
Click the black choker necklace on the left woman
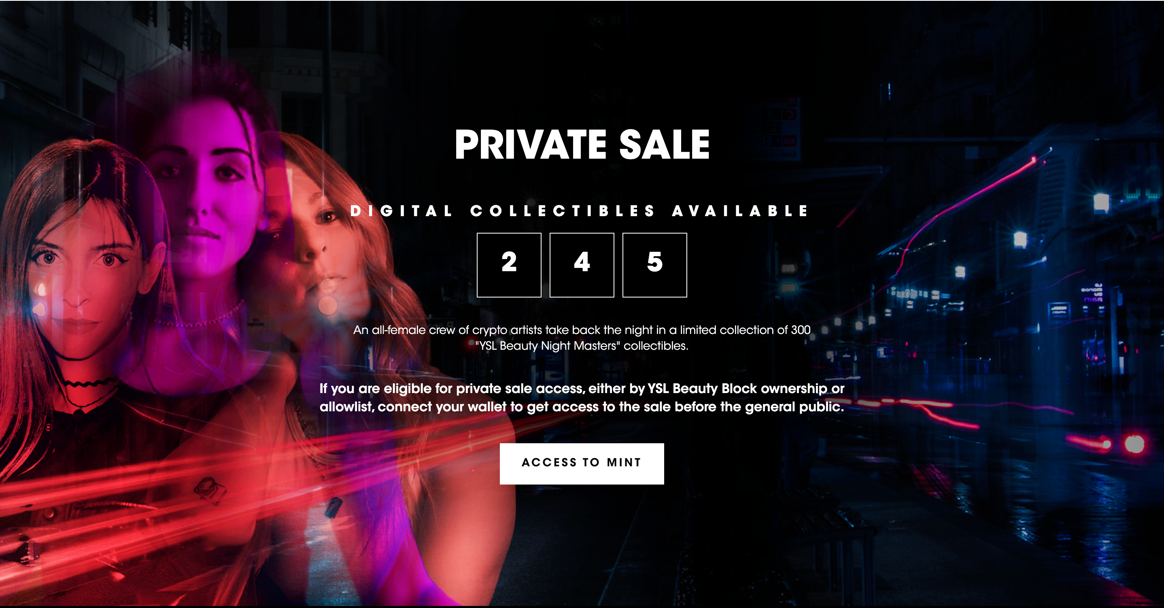[x=90, y=383]
